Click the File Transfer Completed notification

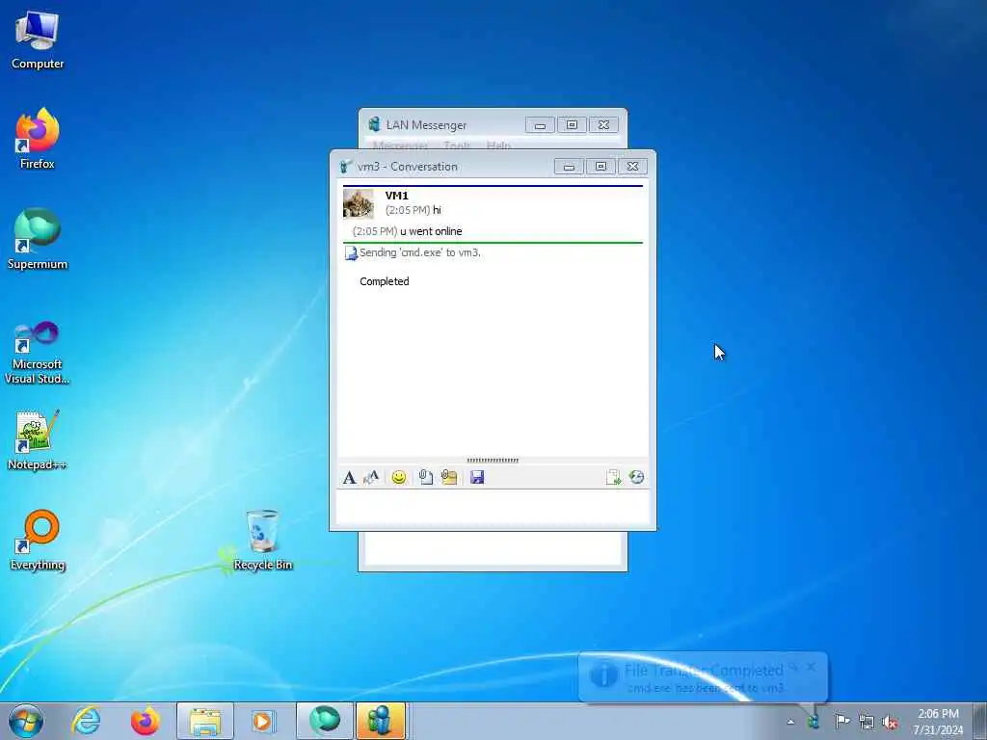click(x=703, y=677)
